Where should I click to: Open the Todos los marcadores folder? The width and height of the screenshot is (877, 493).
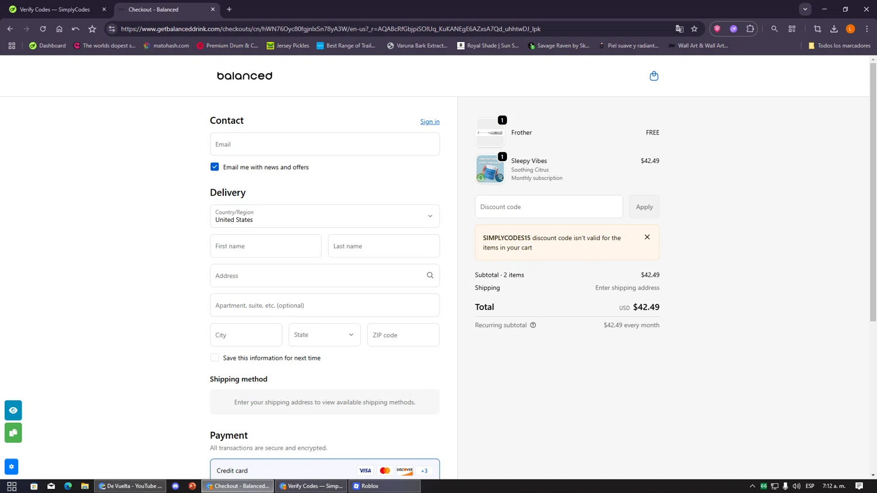coord(839,46)
